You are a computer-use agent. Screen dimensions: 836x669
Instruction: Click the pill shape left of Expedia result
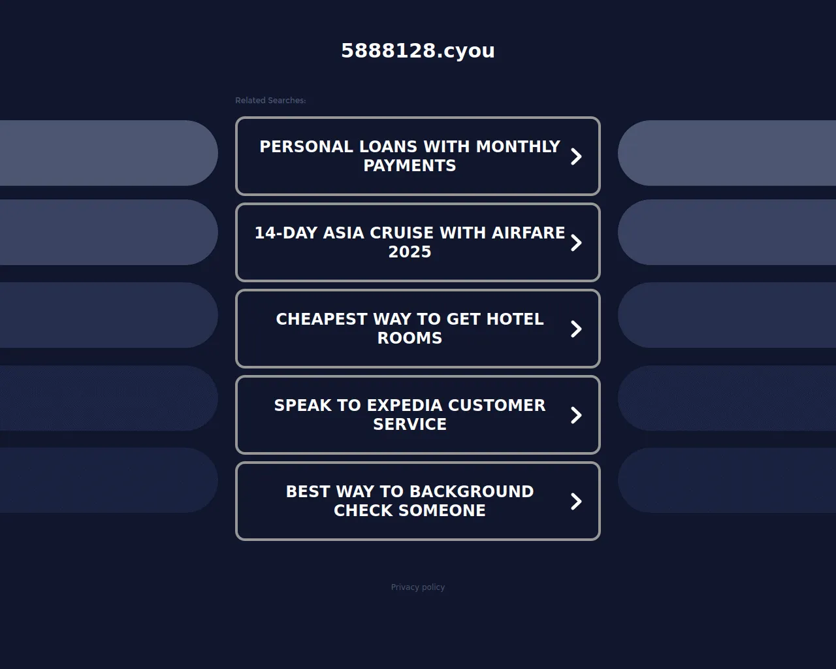click(x=108, y=398)
